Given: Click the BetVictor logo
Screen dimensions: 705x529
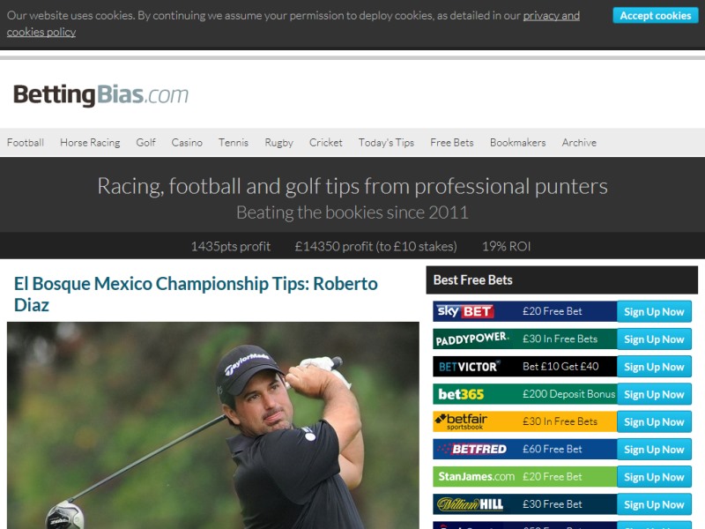Looking at the screenshot, I should click(x=470, y=367).
